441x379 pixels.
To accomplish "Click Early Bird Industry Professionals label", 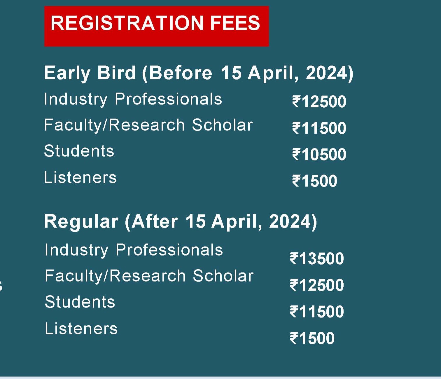I will coord(133,99).
